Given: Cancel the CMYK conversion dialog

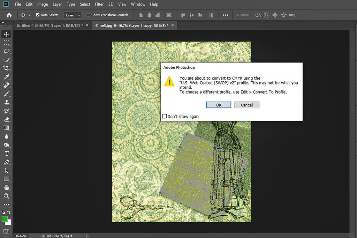Looking at the screenshot, I should click(247, 105).
